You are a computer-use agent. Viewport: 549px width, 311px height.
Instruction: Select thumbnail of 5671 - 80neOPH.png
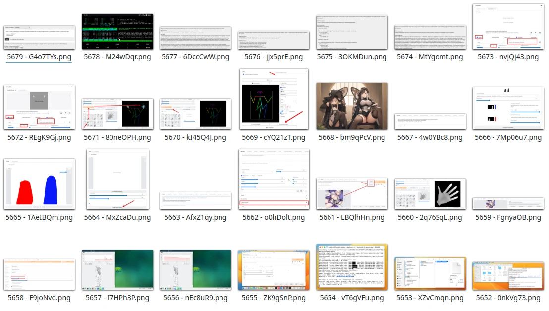coord(117,113)
